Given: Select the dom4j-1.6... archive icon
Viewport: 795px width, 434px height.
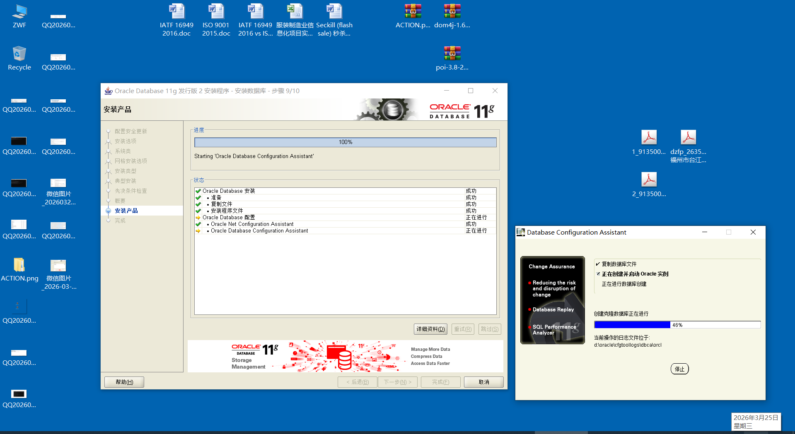Looking at the screenshot, I should coord(452,17).
